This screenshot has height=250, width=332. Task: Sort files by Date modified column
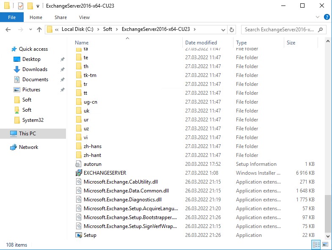201,43
